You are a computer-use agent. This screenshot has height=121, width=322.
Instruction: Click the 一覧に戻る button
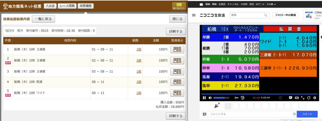pos(43,19)
